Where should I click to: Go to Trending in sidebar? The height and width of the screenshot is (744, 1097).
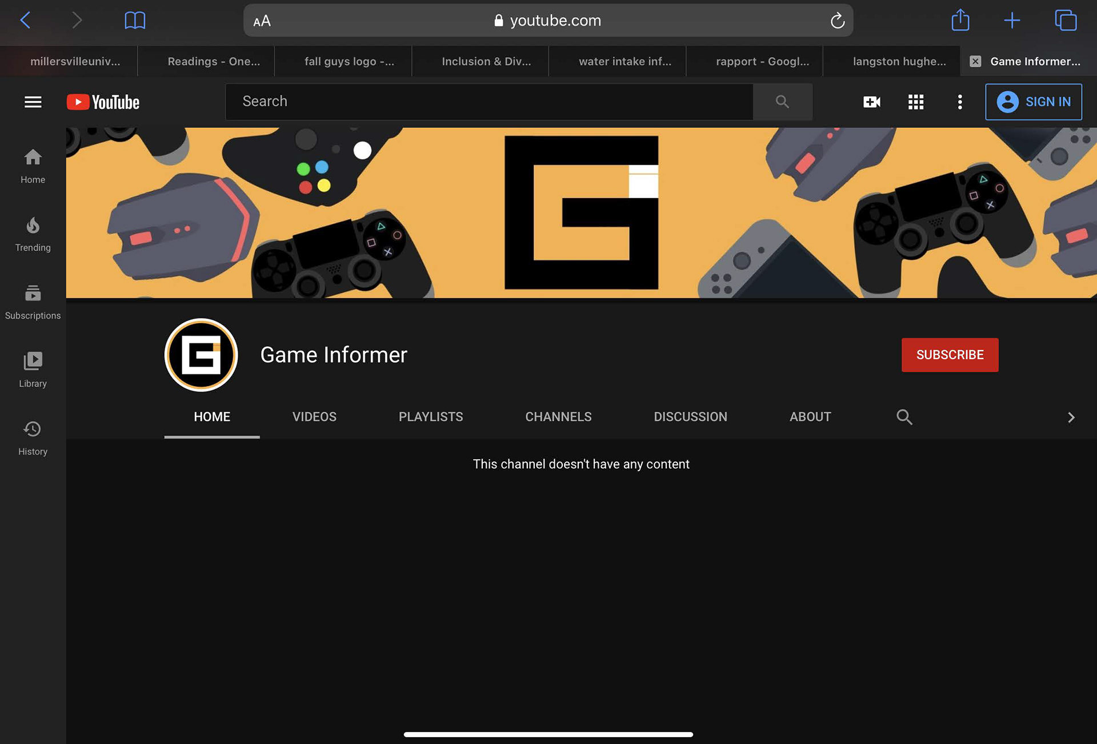[33, 234]
